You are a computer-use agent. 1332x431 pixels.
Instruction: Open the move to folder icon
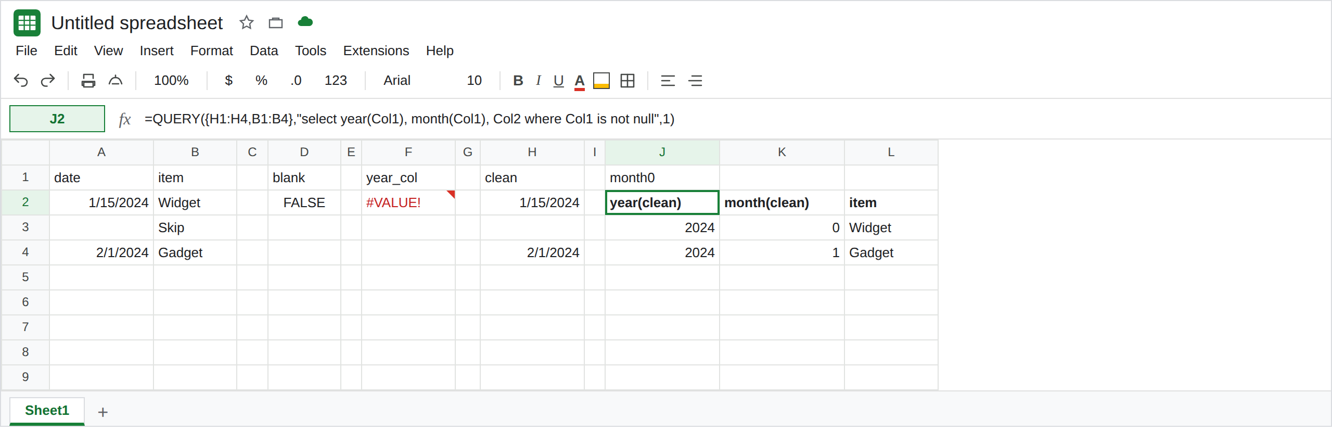(x=276, y=22)
